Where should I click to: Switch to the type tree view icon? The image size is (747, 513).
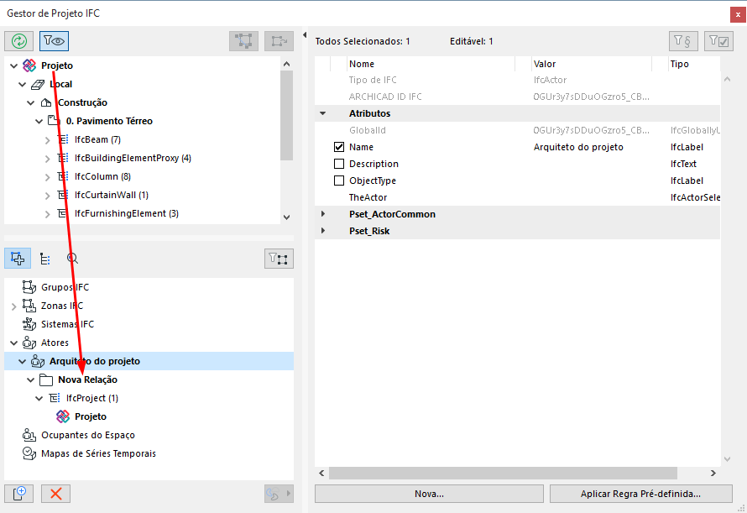(x=45, y=259)
